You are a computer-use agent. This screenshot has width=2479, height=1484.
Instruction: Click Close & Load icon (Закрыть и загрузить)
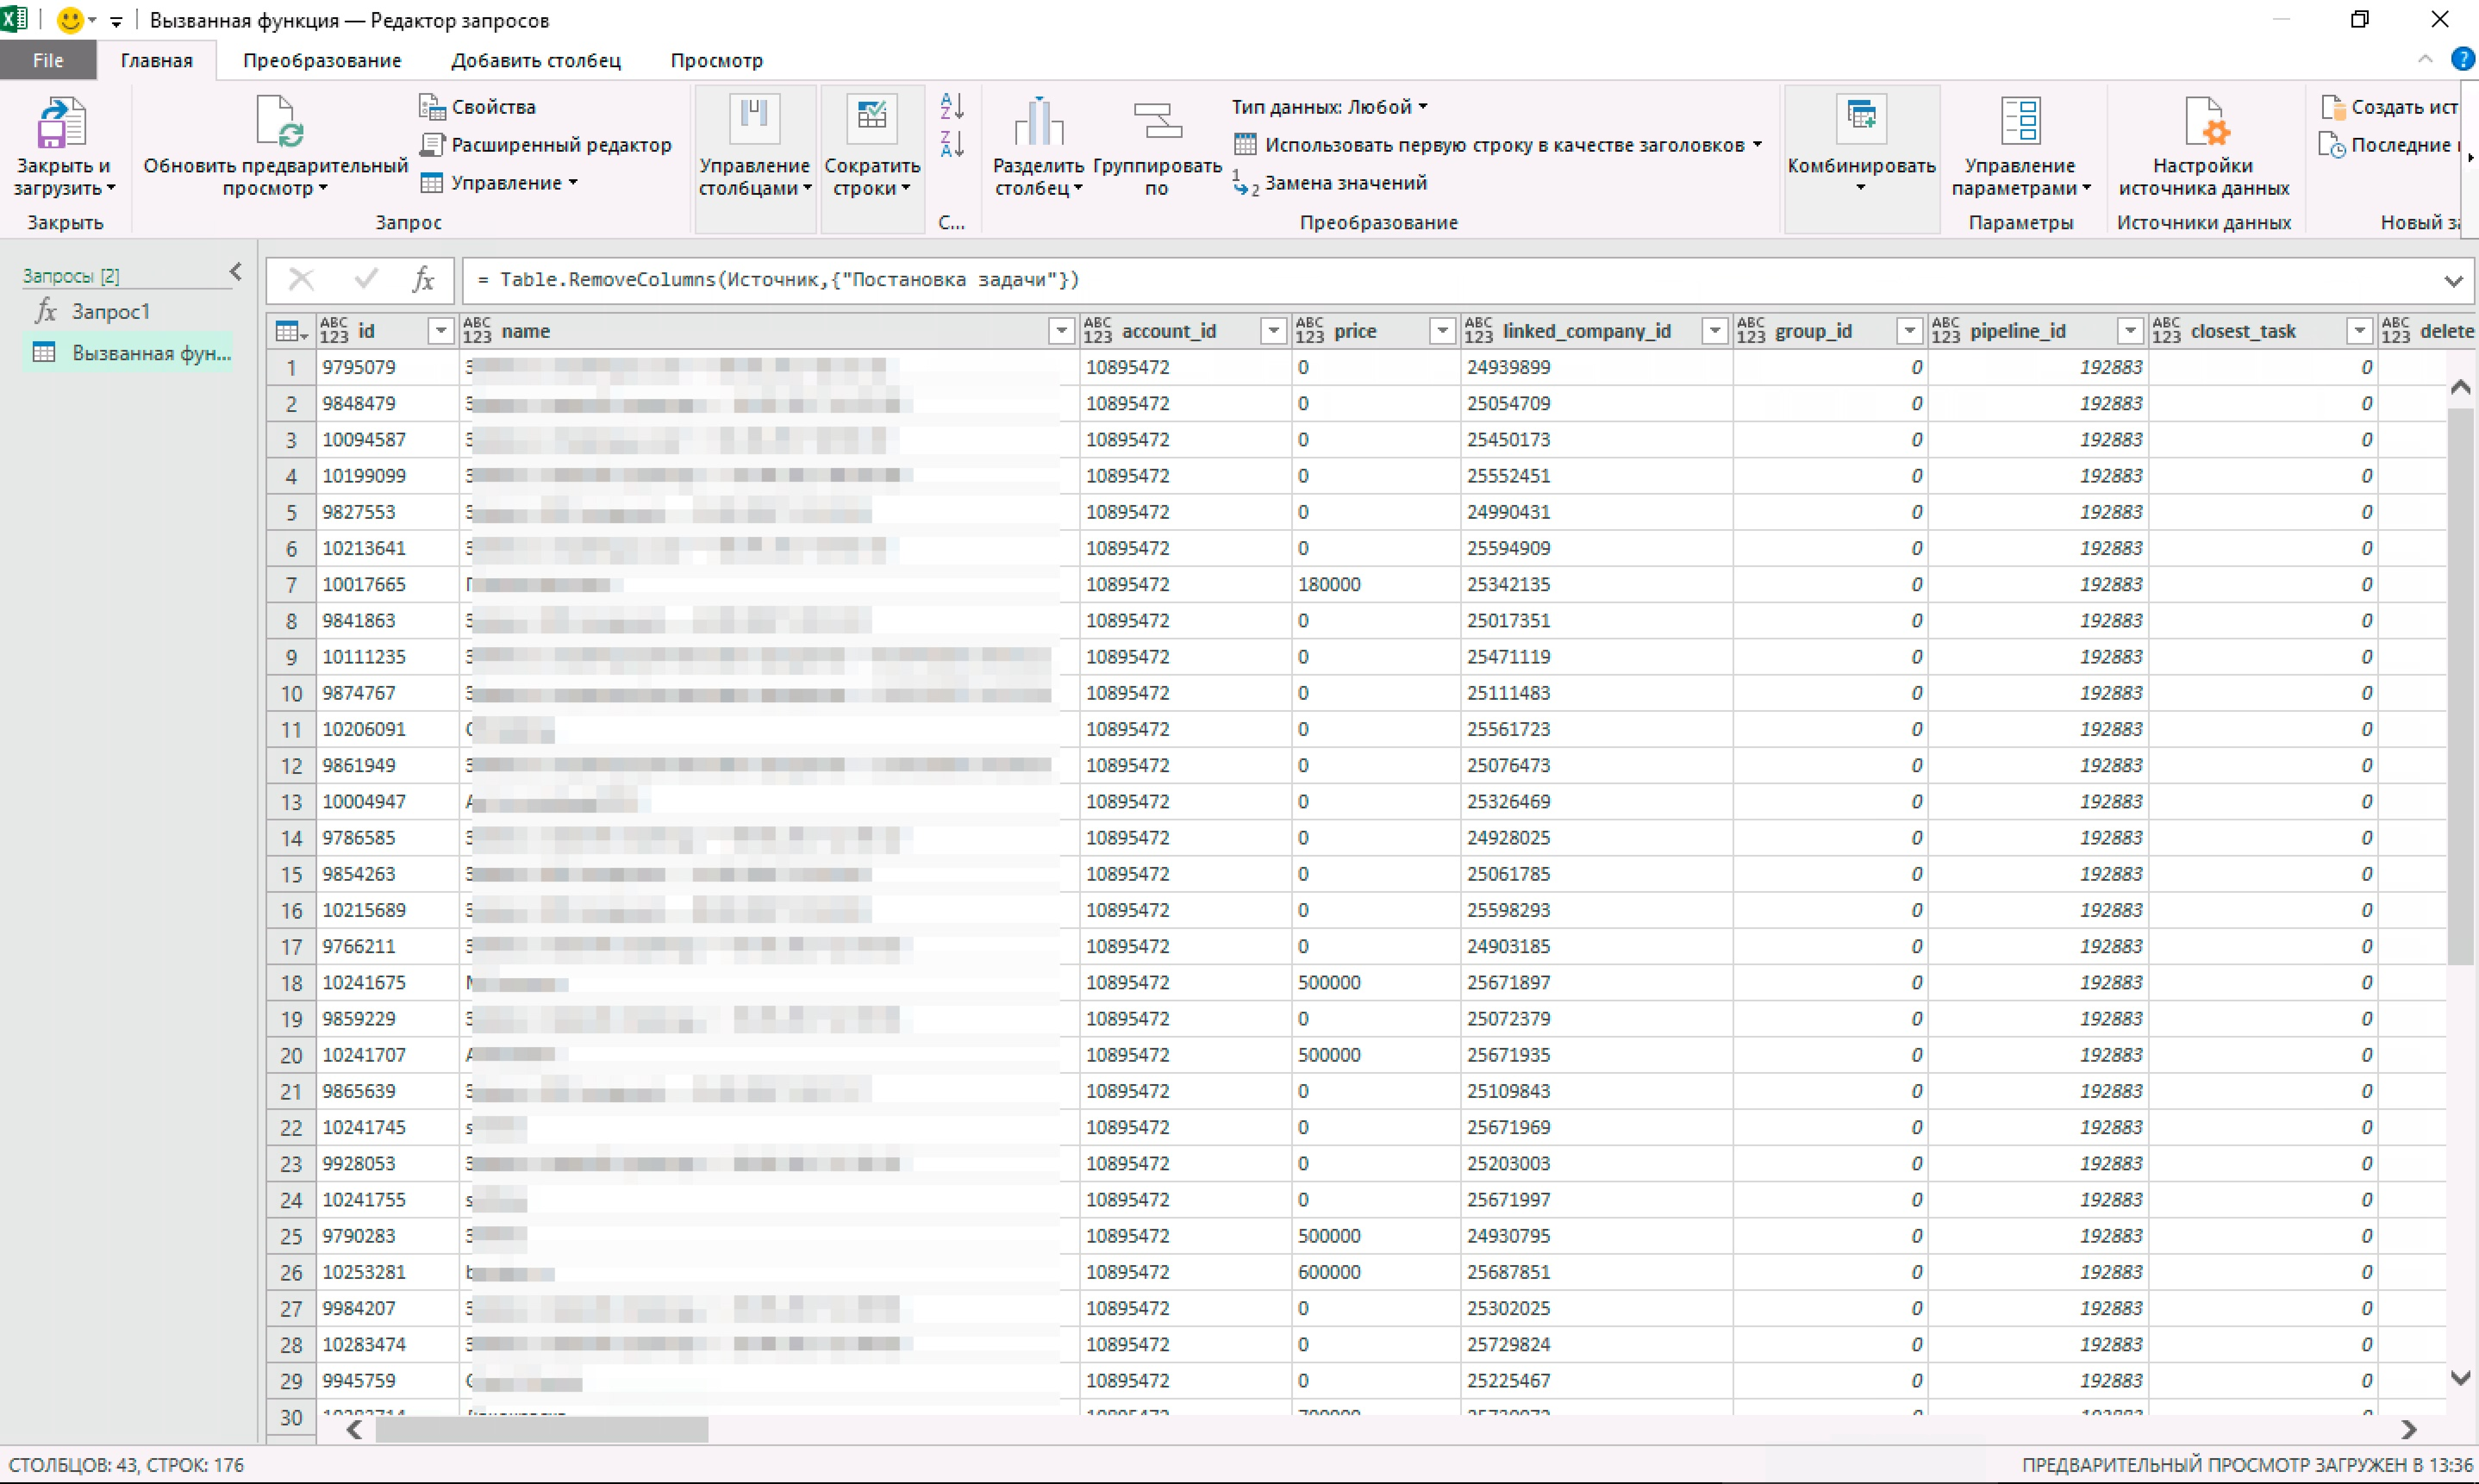point(63,123)
